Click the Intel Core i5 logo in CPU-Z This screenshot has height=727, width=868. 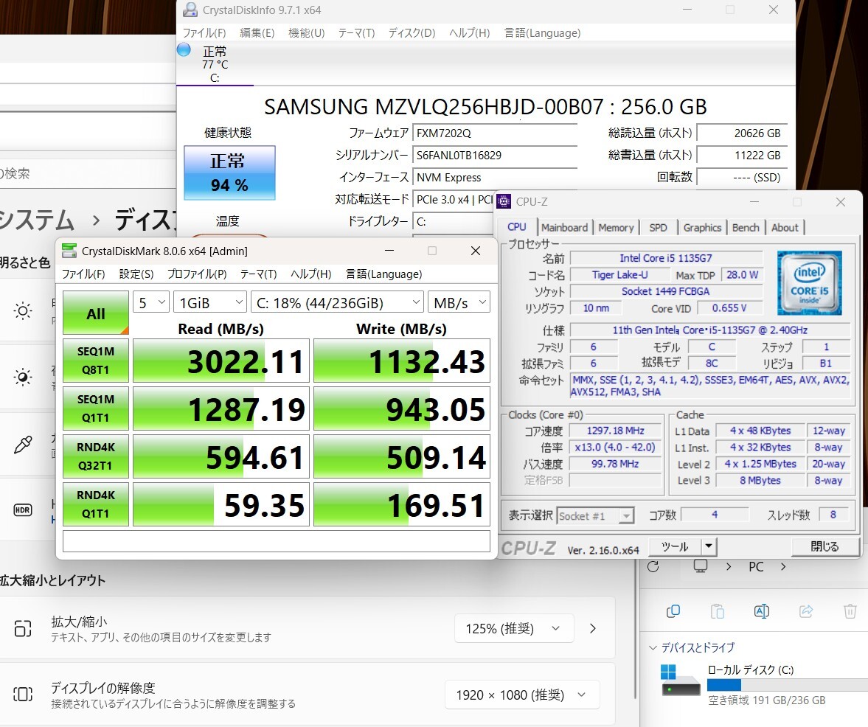809,283
